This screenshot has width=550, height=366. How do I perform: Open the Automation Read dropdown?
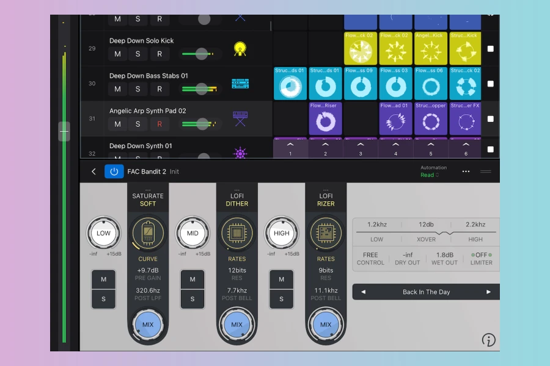coord(430,175)
